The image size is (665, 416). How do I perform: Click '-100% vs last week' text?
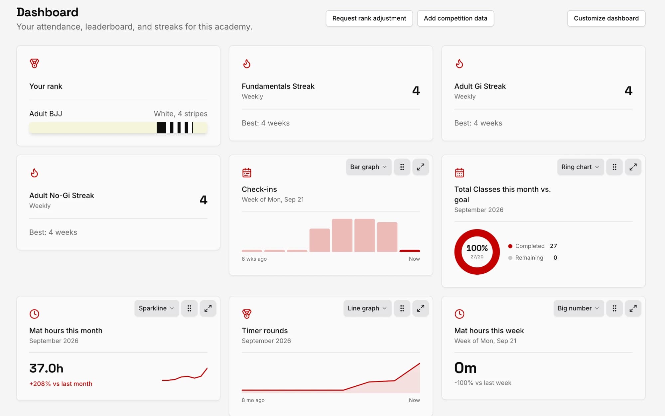coord(483,383)
